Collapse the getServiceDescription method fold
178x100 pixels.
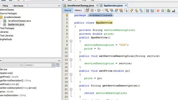click(71, 89)
